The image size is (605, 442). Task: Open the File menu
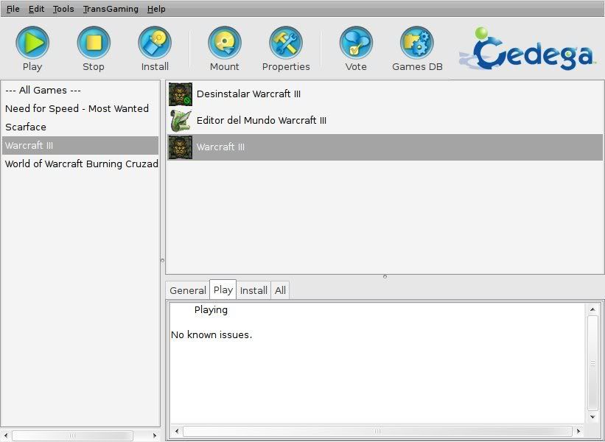point(13,9)
